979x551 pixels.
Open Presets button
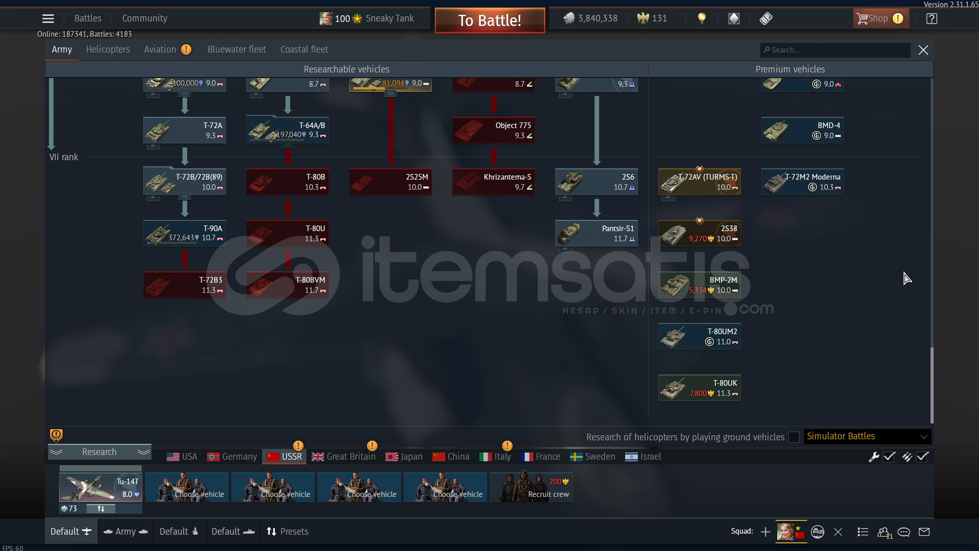(x=288, y=532)
